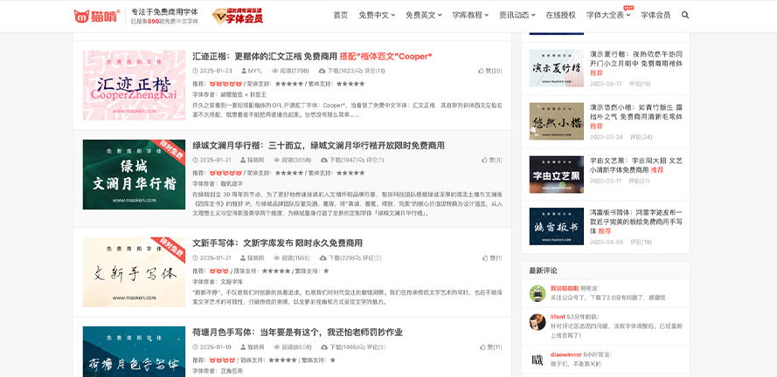Open comments of 文新手写体 post
This screenshot has height=377, width=777.
(372, 257)
